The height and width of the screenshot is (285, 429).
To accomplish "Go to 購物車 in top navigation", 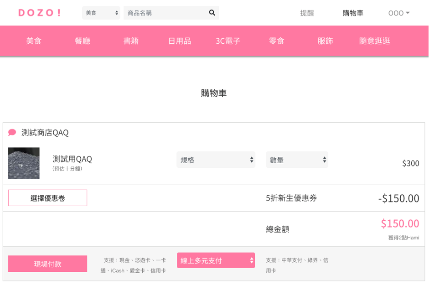I will (353, 13).
